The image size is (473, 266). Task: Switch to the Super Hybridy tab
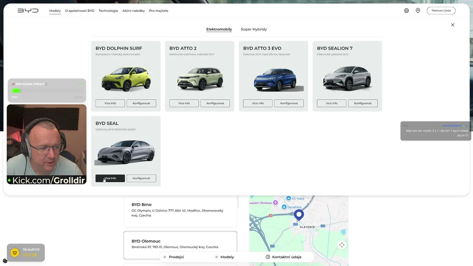[x=254, y=29]
